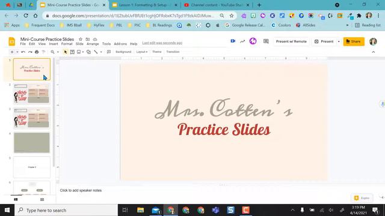Click the Present button
This screenshot has width=385, height=216.
pyautogui.click(x=324, y=41)
